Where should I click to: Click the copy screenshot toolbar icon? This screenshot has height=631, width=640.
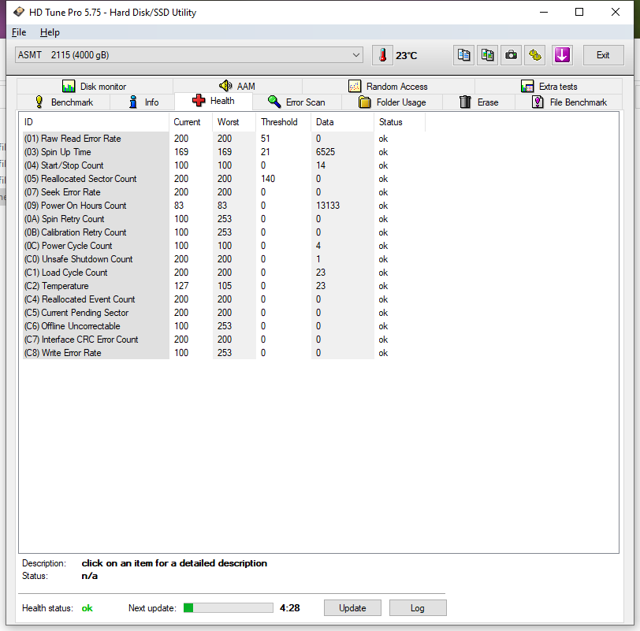487,55
